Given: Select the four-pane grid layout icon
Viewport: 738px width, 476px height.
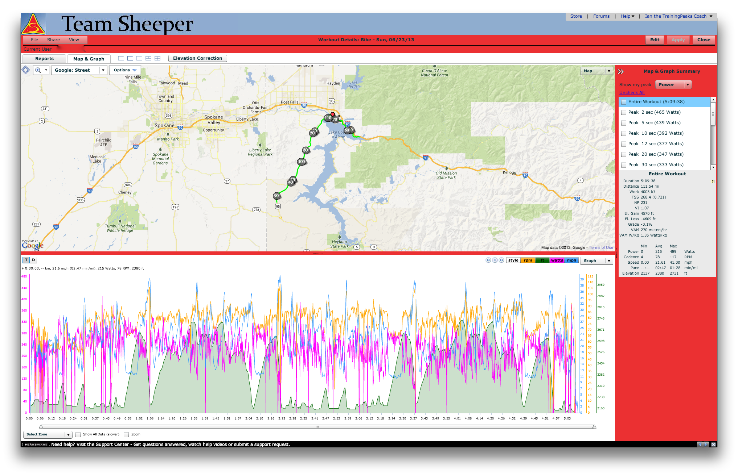Looking at the screenshot, I should pyautogui.click(x=157, y=58).
